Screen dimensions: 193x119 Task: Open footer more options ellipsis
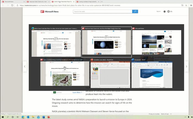click(x=171, y=114)
